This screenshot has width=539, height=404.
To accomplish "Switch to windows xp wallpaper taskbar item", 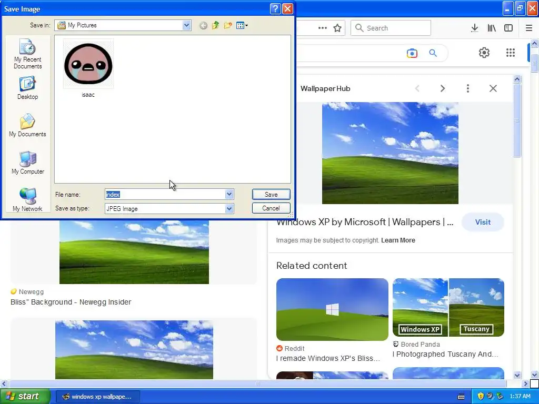I will coord(97,397).
